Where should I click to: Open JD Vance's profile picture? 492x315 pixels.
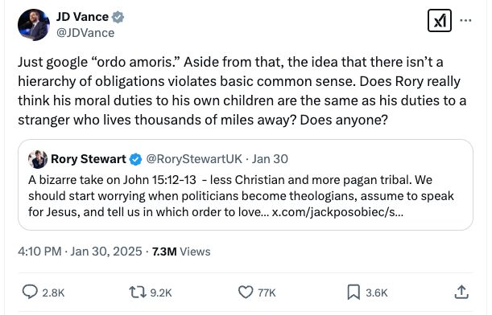[34, 24]
